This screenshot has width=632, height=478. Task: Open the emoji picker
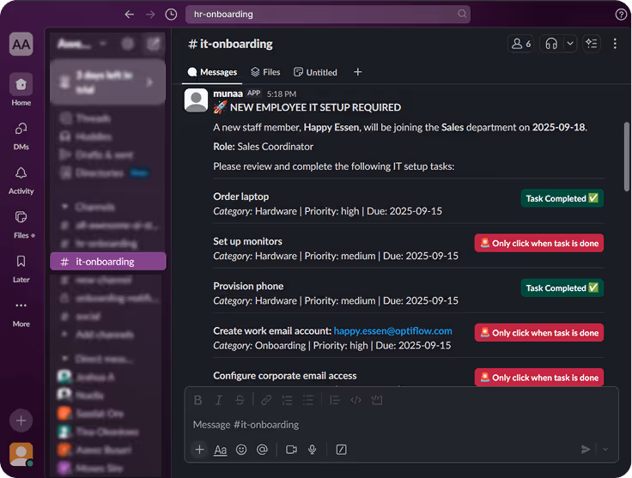(241, 450)
